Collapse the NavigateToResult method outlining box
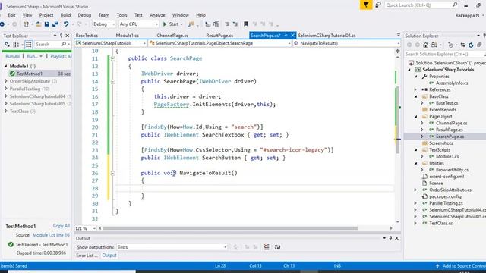Image resolution: width=486 pixels, height=273 pixels. [x=113, y=173]
